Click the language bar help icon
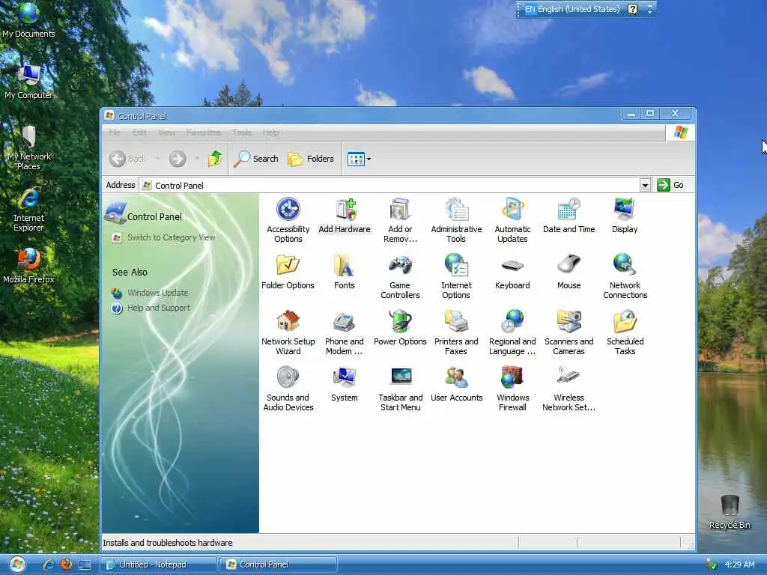This screenshot has height=575, width=767. pos(632,9)
